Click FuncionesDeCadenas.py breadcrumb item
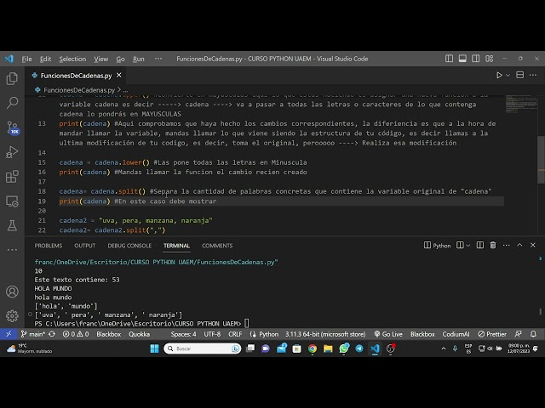 79,90
